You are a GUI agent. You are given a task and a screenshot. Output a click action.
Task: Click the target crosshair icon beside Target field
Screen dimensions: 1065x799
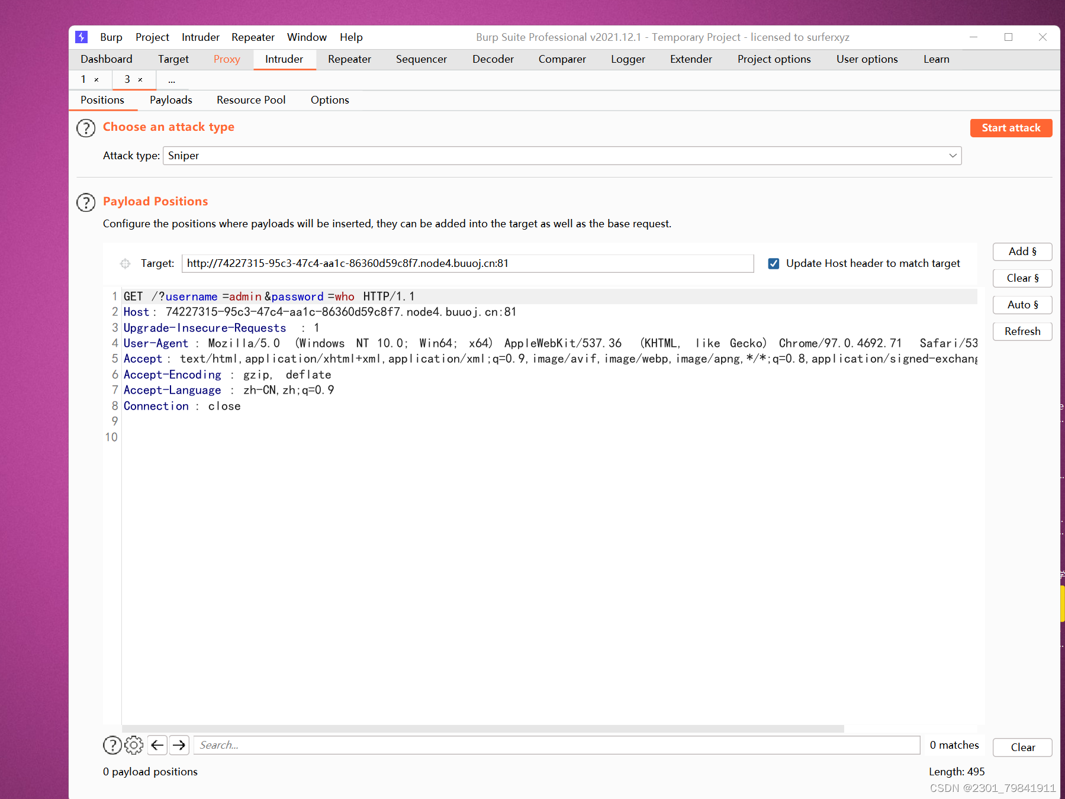tap(125, 263)
